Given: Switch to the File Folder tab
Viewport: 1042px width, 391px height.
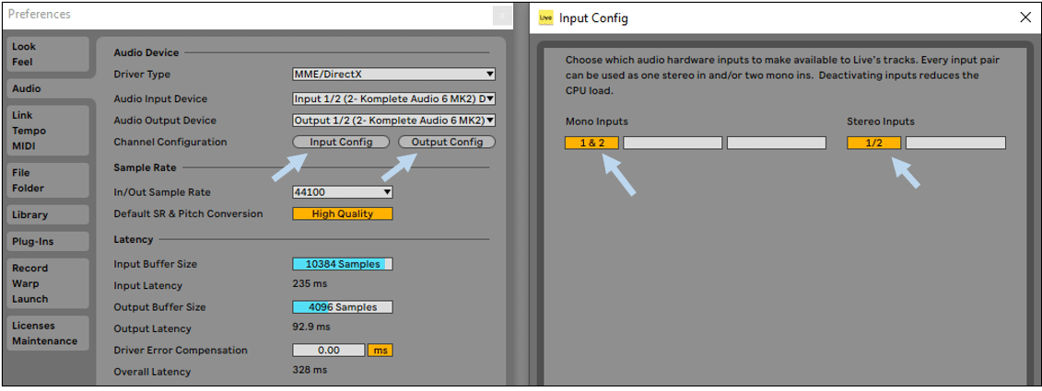Looking at the screenshot, I should point(48,180).
